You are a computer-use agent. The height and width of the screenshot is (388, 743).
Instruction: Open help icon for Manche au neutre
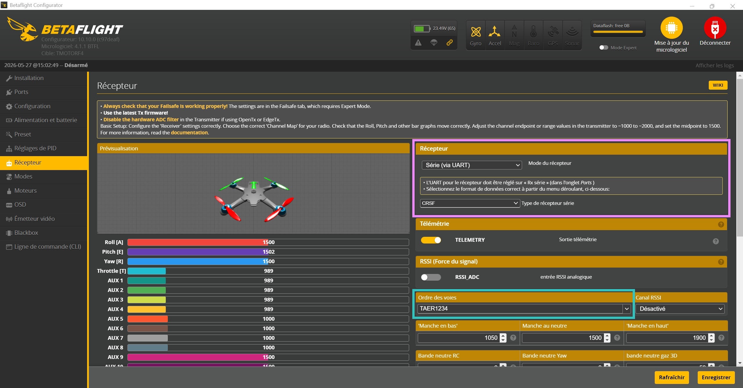[617, 338]
